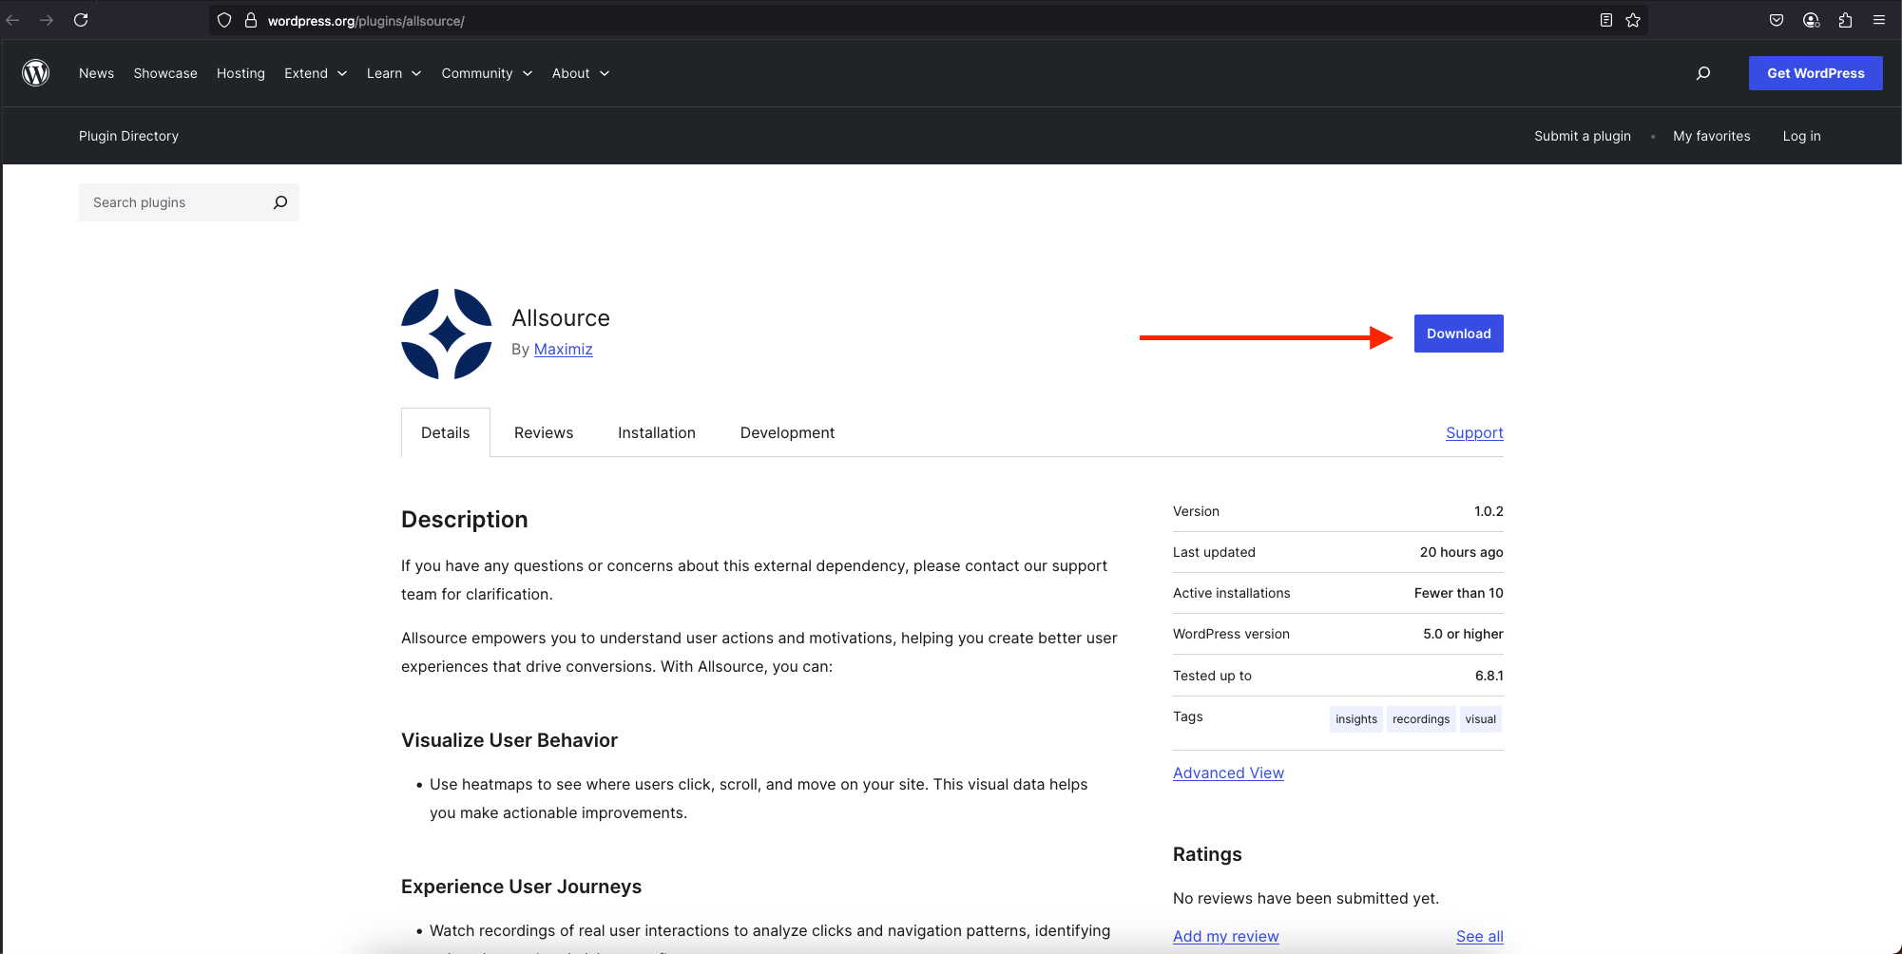Click the Ratings heading
Viewport: 1902px width, 954px height.
[1207, 854]
